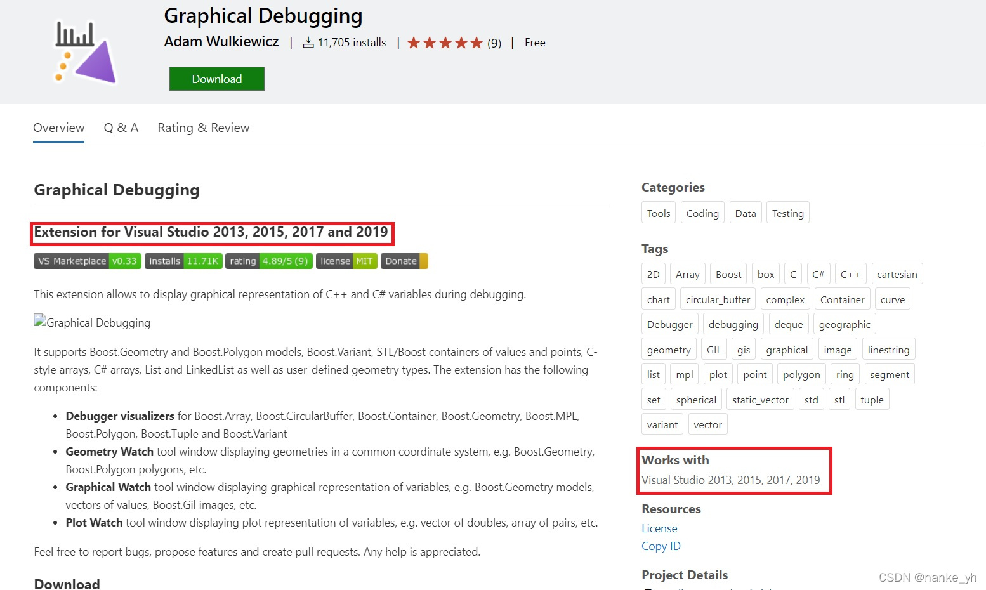Click the polygon tag
The height and width of the screenshot is (590, 986).
coord(801,374)
